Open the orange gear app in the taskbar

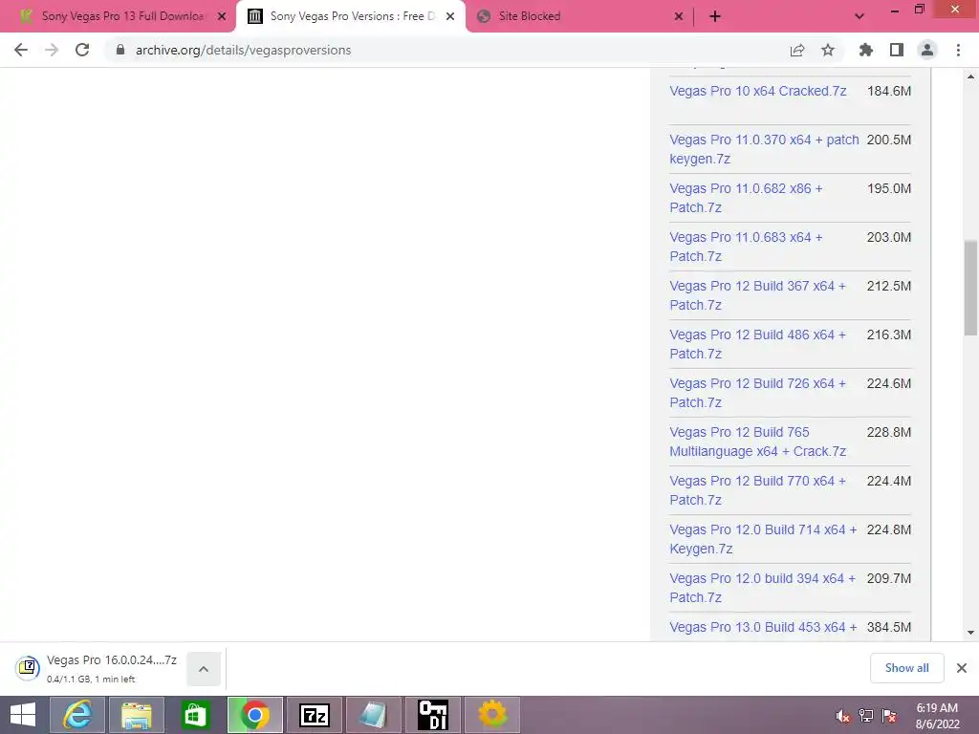[x=492, y=715]
